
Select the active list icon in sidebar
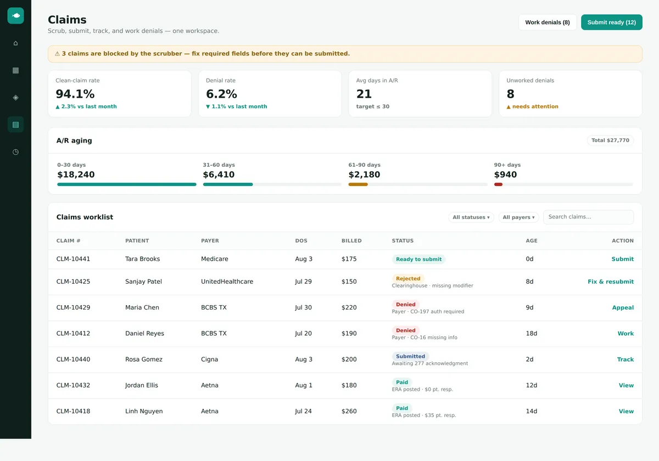pos(15,125)
